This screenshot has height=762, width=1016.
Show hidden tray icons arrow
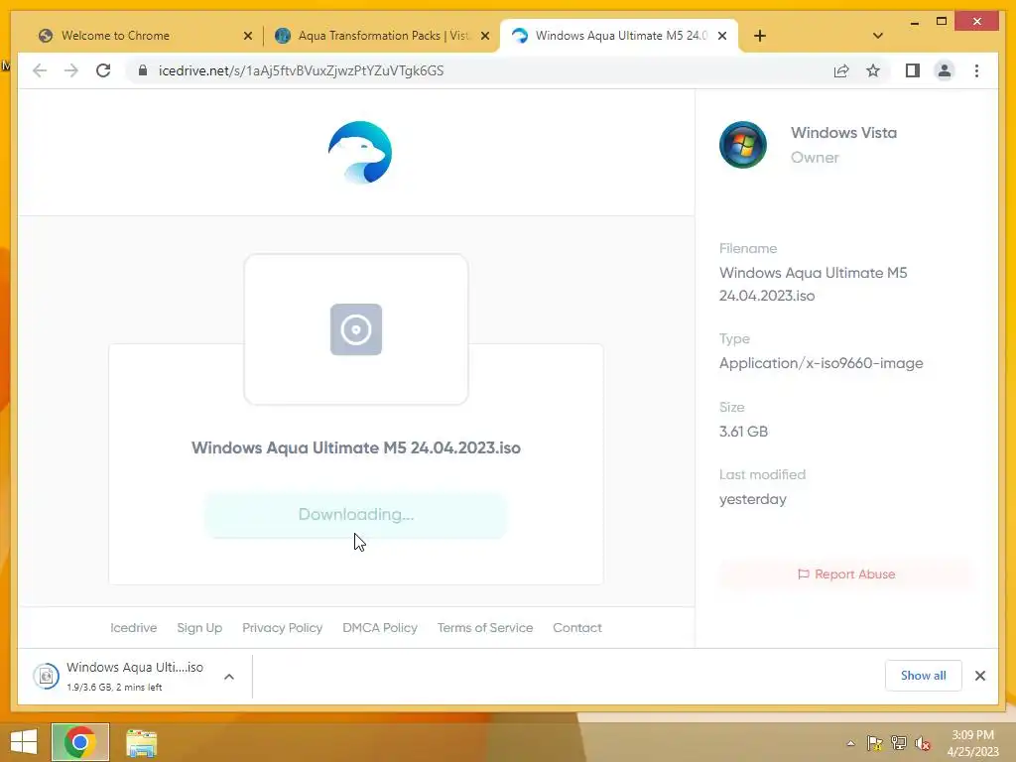point(850,743)
